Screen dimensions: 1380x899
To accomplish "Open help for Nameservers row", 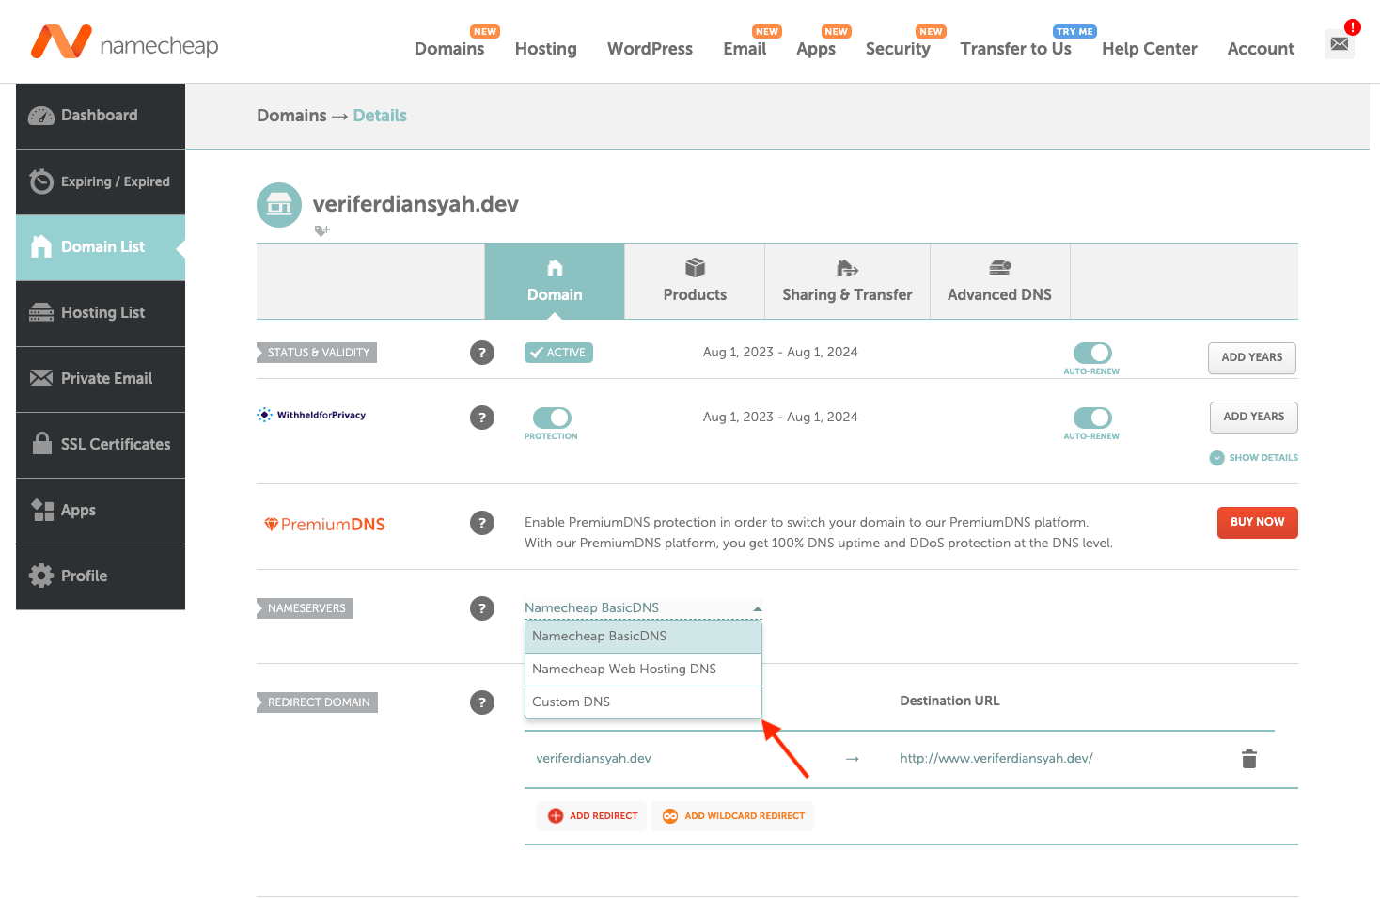I will click(482, 608).
